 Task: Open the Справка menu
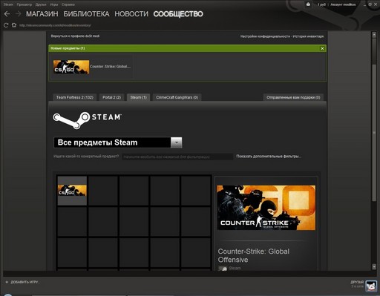tap(68, 4)
